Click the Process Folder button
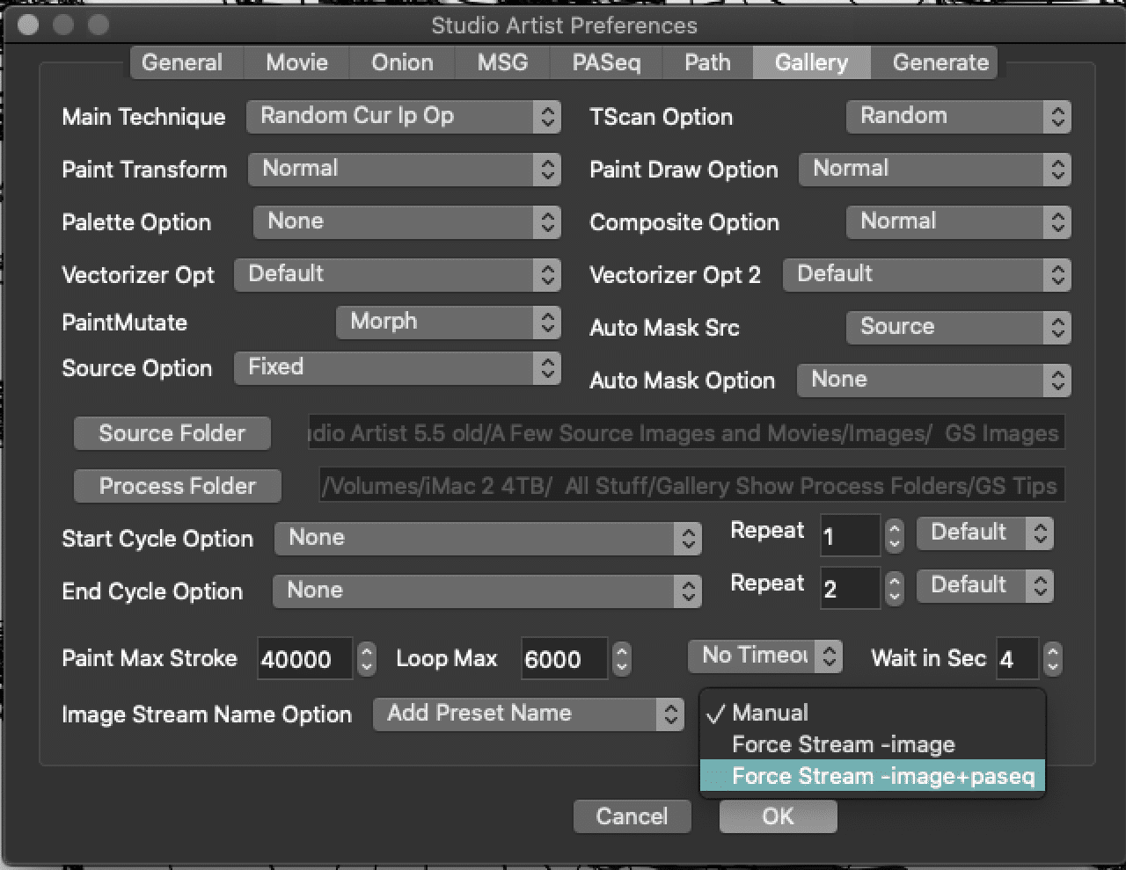The height and width of the screenshot is (870, 1126). (x=177, y=486)
